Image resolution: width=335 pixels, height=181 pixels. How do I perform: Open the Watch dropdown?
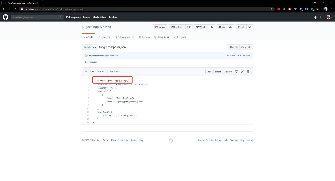[x=202, y=27]
